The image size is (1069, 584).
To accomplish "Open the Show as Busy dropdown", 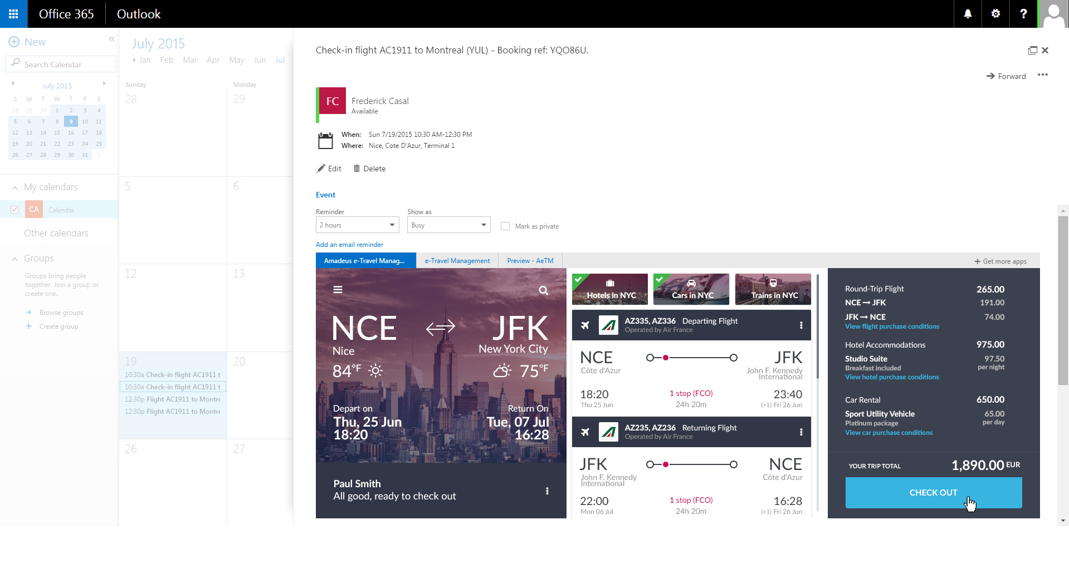I will (x=449, y=225).
